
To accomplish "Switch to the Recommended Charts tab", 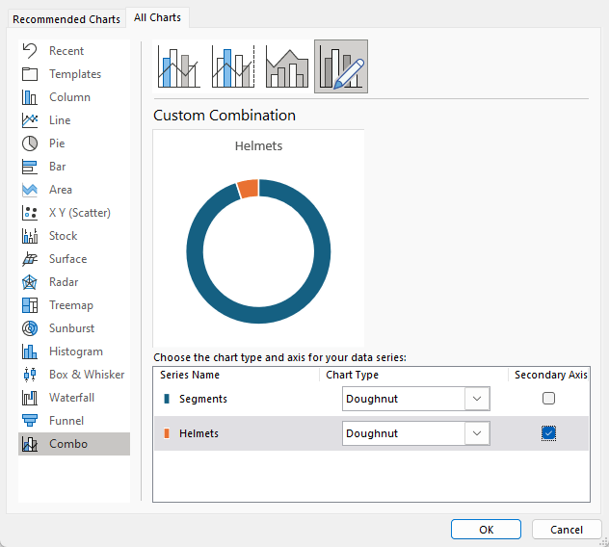I will [x=66, y=19].
